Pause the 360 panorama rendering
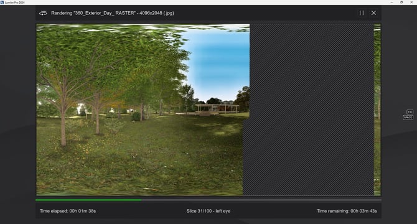Viewport: 417px width, 224px height. pos(362,12)
